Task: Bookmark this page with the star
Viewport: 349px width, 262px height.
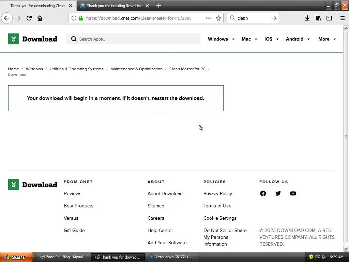Action: click(x=218, y=18)
